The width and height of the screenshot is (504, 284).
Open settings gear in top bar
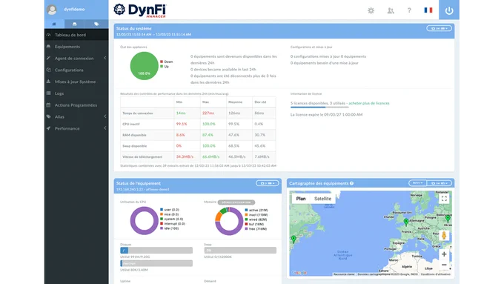371,10
